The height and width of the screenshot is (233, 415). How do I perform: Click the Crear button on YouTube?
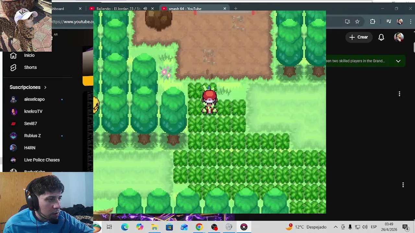tap(359, 37)
